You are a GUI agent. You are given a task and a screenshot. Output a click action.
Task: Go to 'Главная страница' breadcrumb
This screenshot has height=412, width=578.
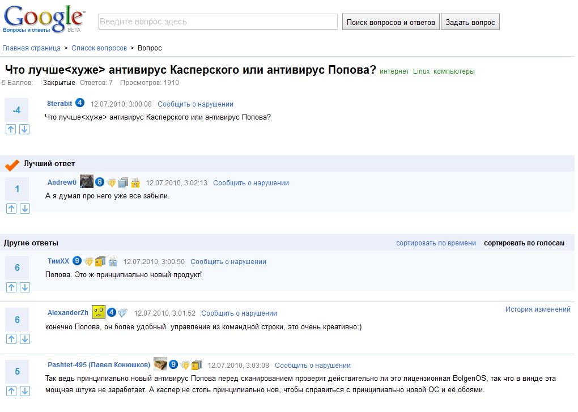coord(31,48)
